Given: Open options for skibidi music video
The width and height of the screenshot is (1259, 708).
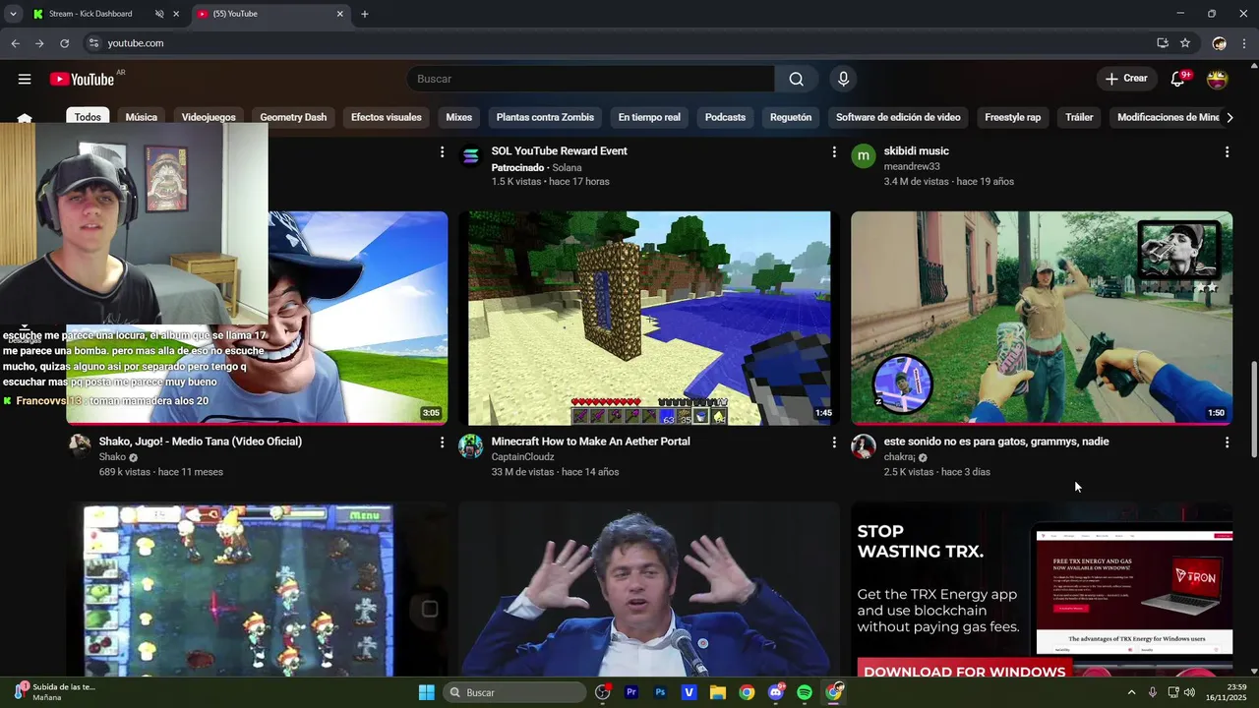Looking at the screenshot, I should (1227, 152).
